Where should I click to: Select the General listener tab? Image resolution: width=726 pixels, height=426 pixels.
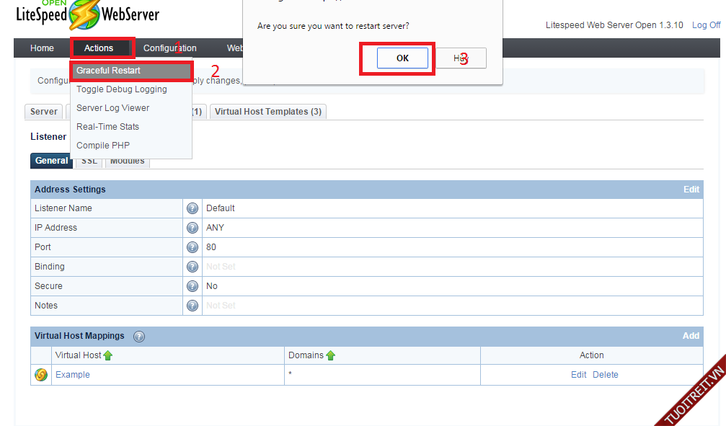click(x=51, y=161)
